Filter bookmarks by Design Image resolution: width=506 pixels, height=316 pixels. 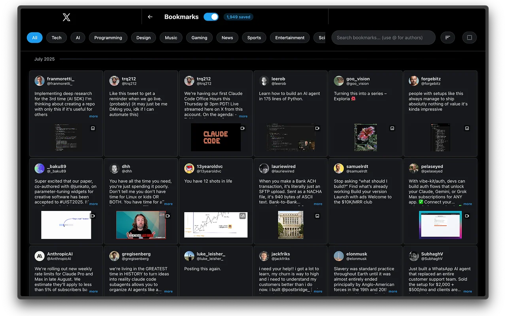(143, 38)
